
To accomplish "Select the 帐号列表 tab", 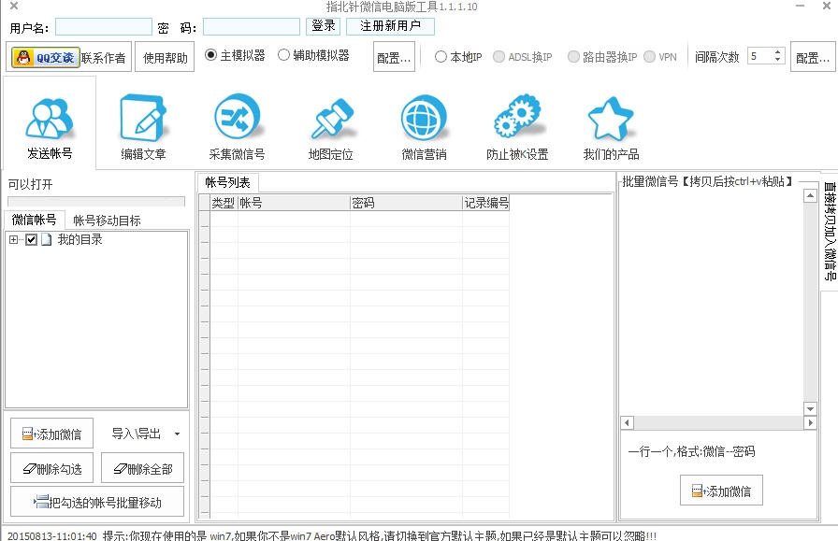I will (227, 182).
